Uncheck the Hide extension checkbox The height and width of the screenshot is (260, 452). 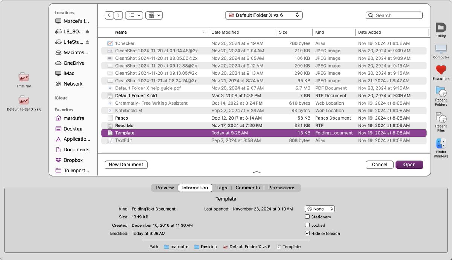tap(307, 234)
